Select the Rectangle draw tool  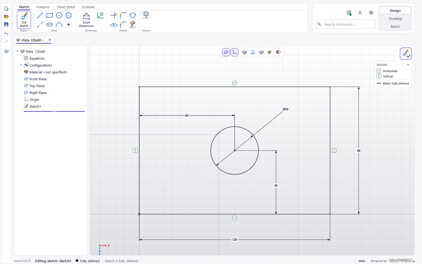50,15
